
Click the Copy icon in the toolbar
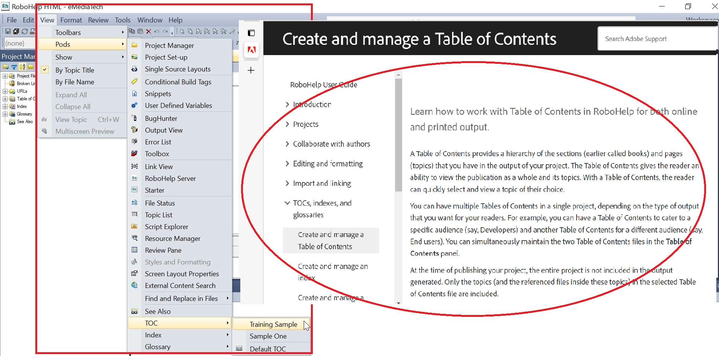click(132, 31)
